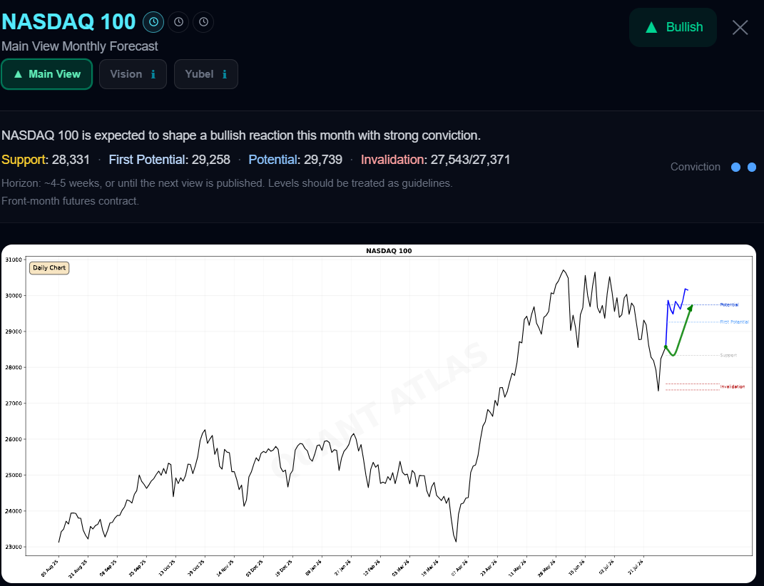Screen dimensions: 764x586
Task: Click the Front-month futures contract note
Action: (x=70, y=201)
